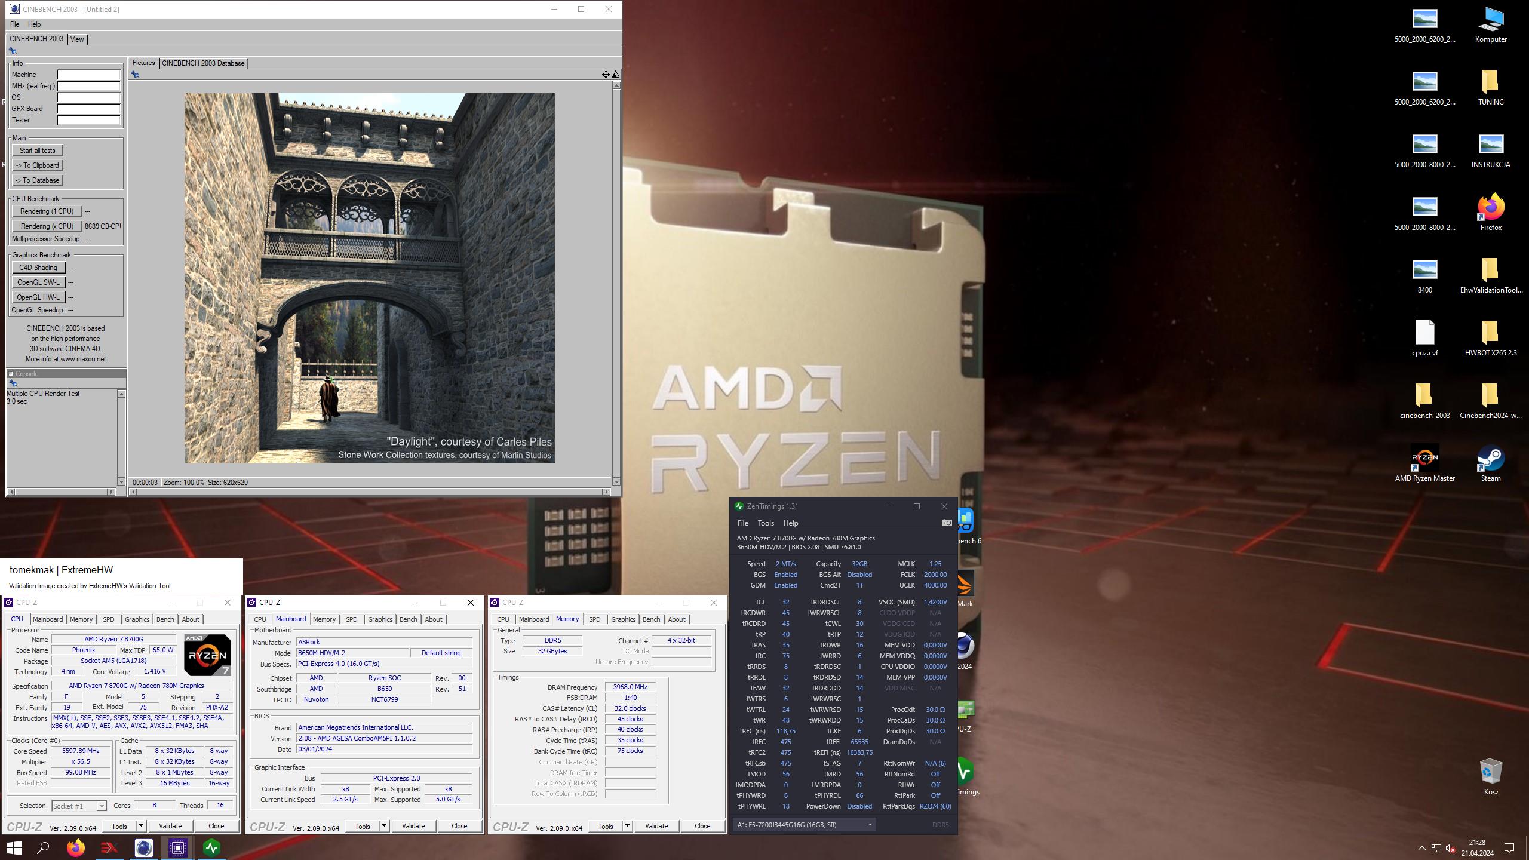Click the muted volume tray icon
The width and height of the screenshot is (1529, 860).
coord(1451,848)
